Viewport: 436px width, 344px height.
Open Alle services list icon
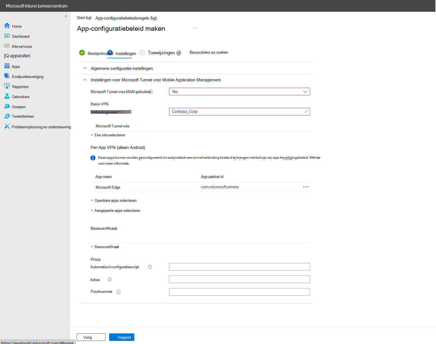pos(7,46)
